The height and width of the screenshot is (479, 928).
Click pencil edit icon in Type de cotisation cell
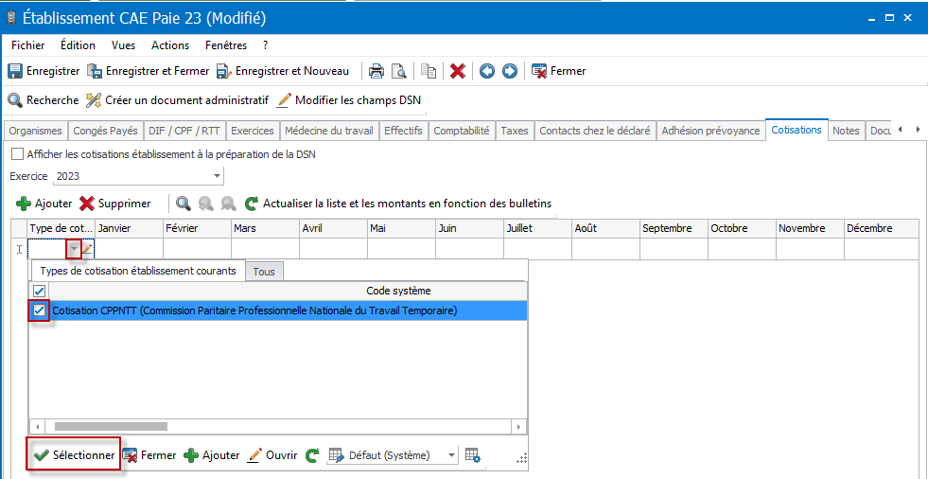tap(87, 249)
